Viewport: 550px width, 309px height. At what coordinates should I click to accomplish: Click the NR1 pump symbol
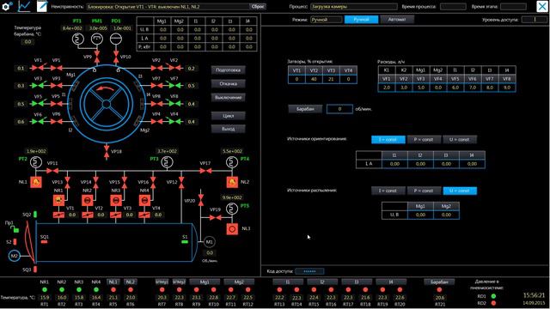[58, 200]
